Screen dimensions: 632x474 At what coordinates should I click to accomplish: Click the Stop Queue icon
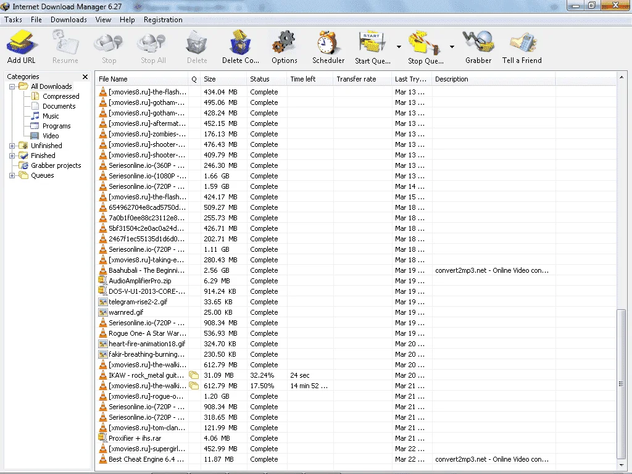(425, 43)
